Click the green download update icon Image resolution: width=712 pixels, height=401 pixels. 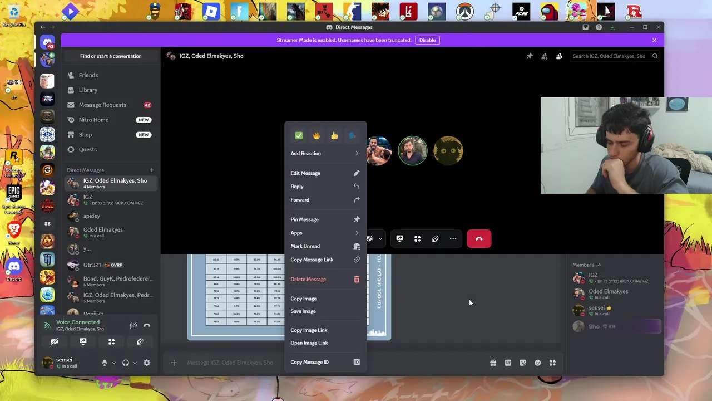coord(612,27)
